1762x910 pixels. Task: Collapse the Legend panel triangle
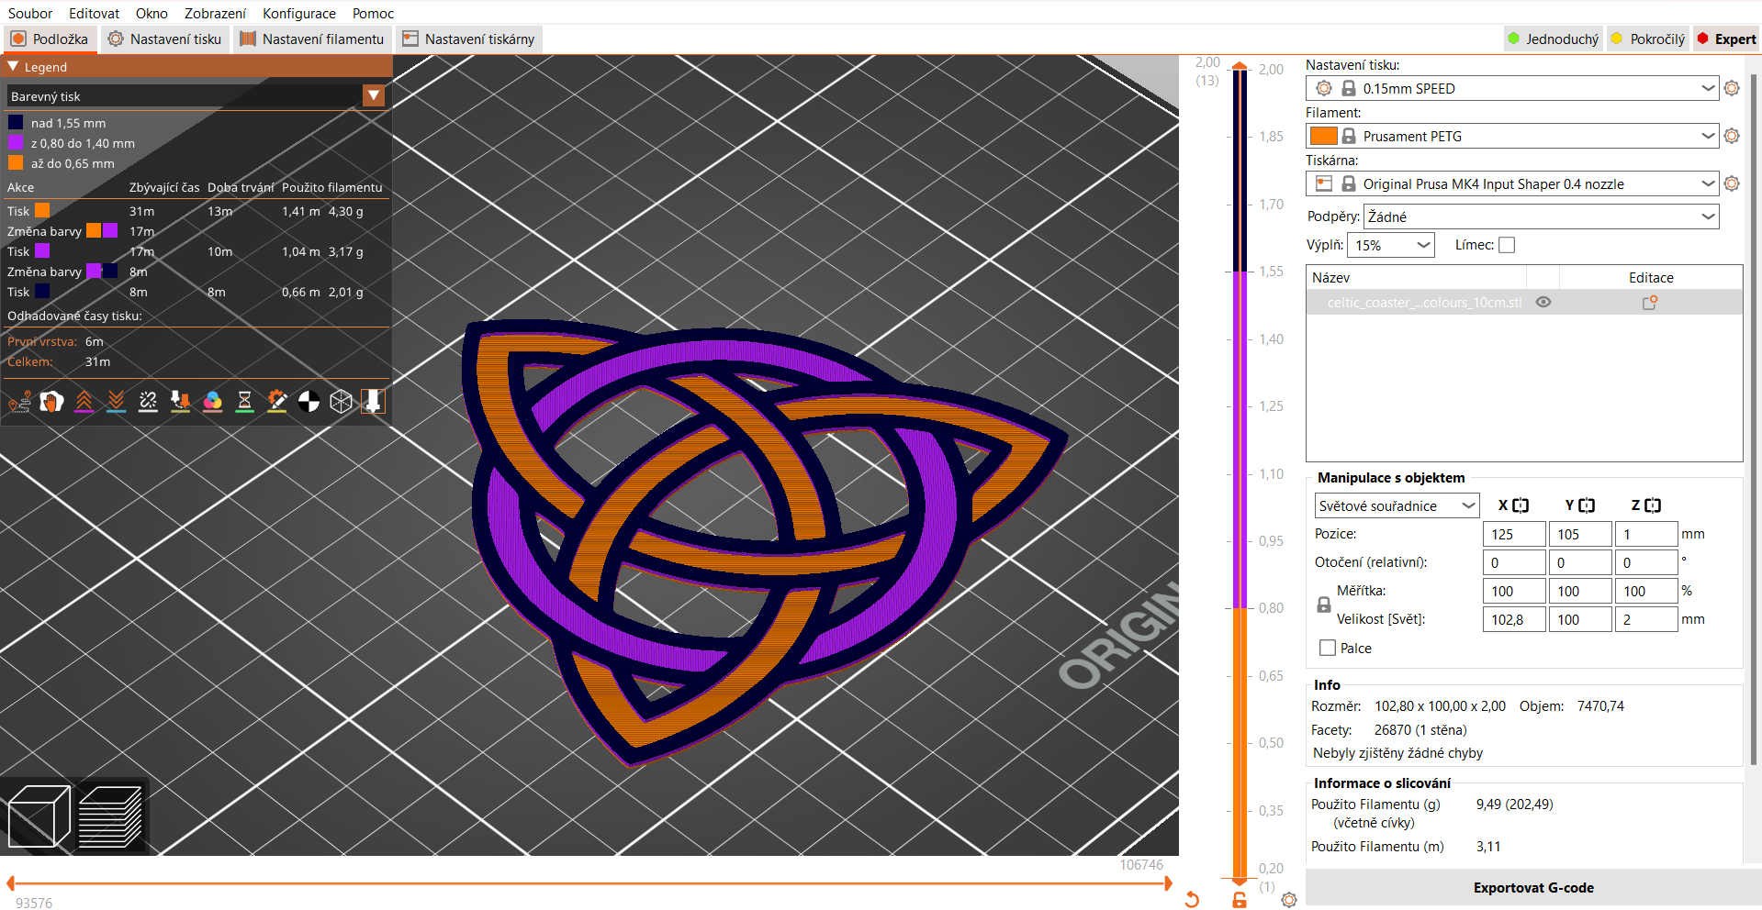click(13, 67)
